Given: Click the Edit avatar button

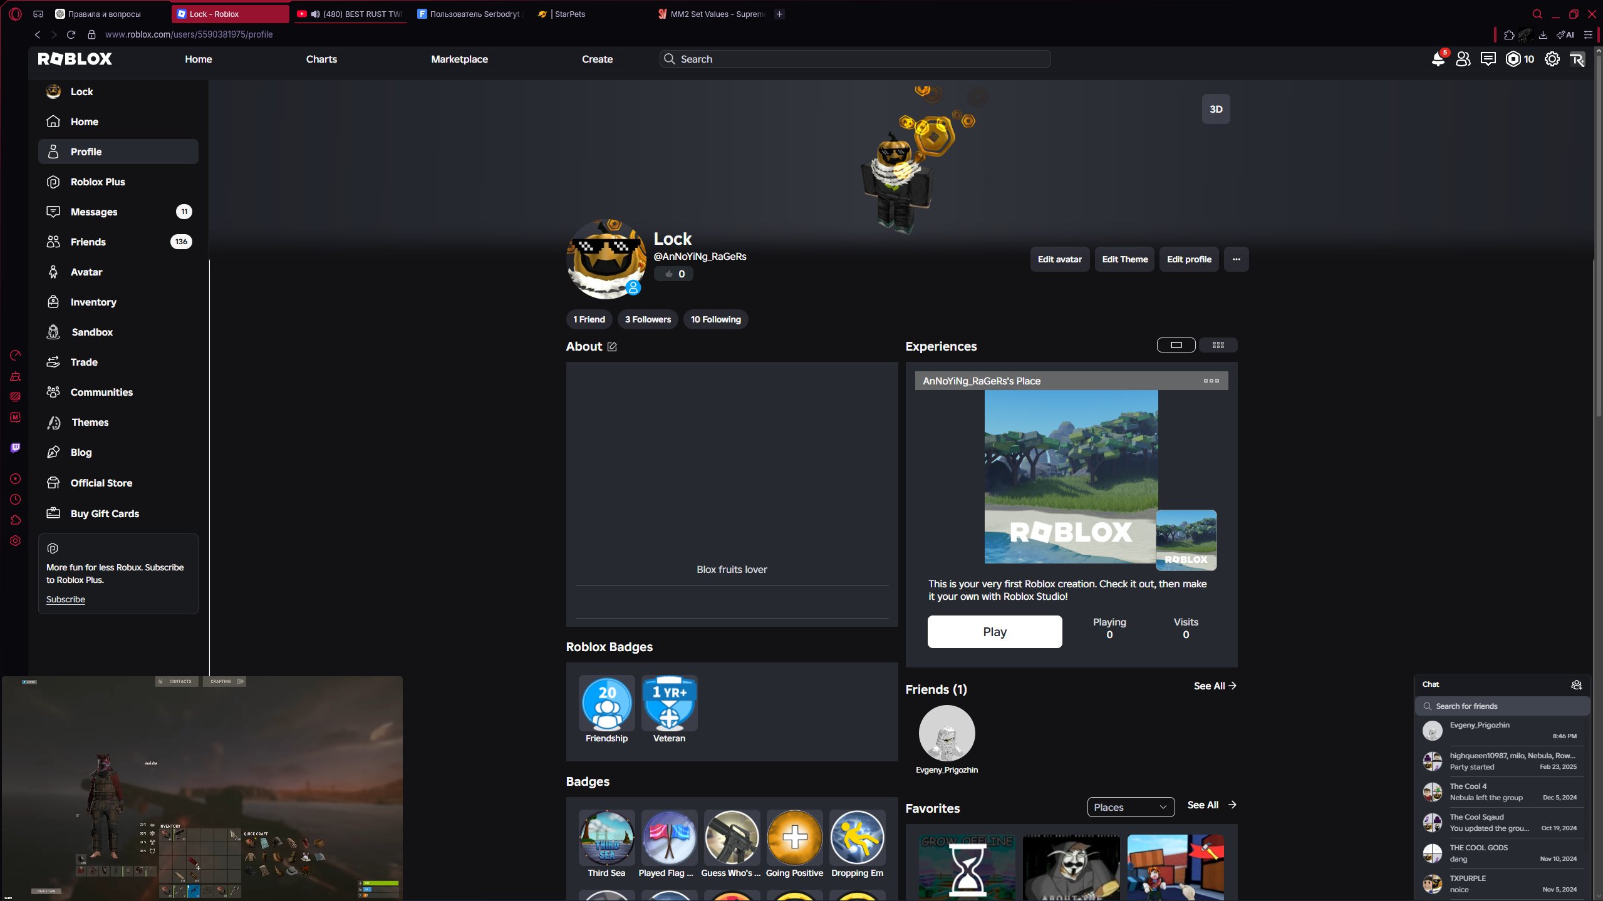Looking at the screenshot, I should (x=1059, y=259).
